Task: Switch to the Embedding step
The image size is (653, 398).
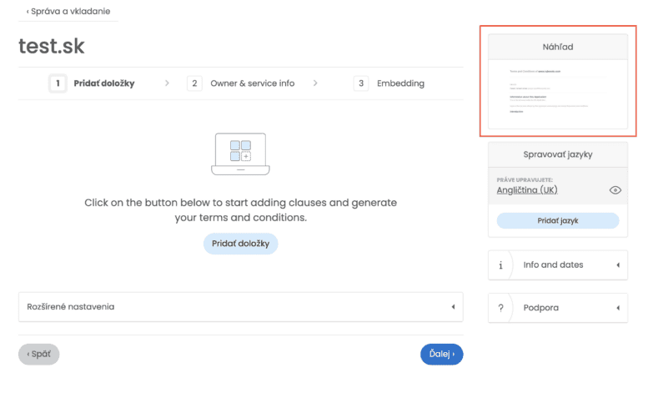Action: pos(400,83)
